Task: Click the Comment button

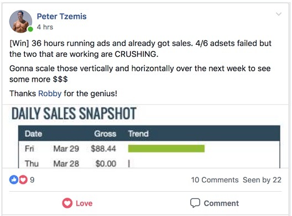Action: [215, 203]
